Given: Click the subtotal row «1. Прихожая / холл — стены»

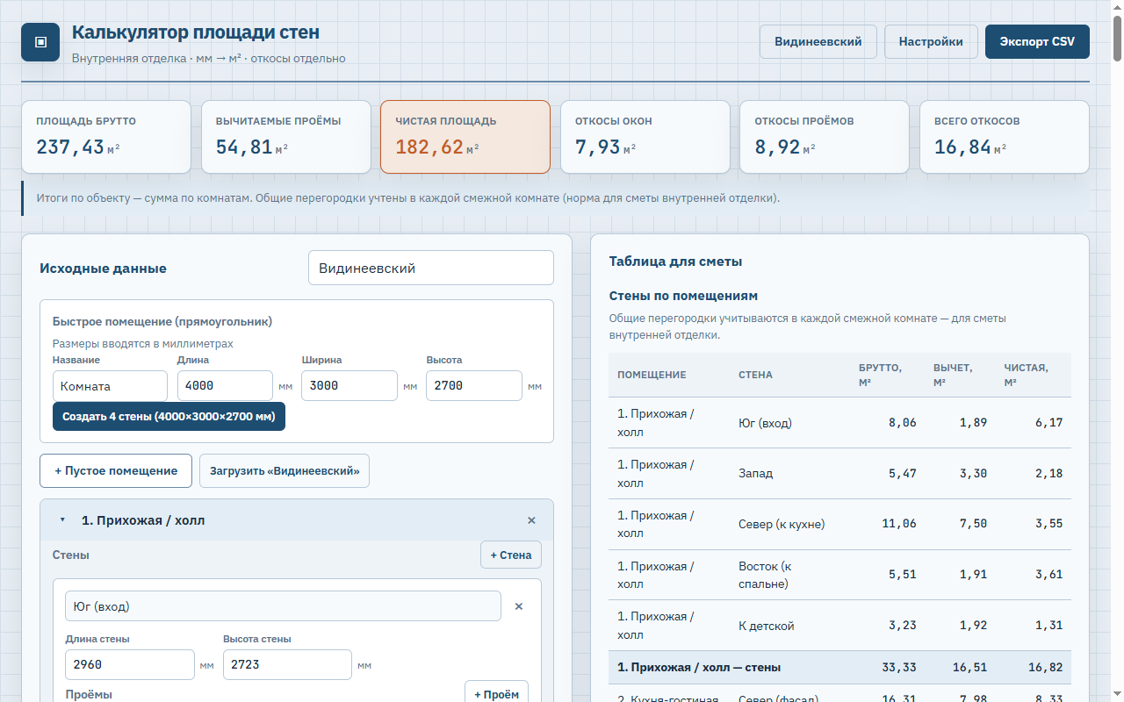Looking at the screenshot, I should [x=839, y=667].
